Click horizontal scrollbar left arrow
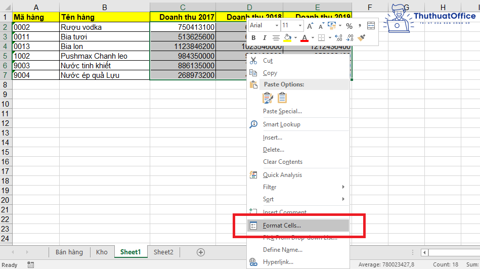The image size is (480, 269). (x=424, y=252)
